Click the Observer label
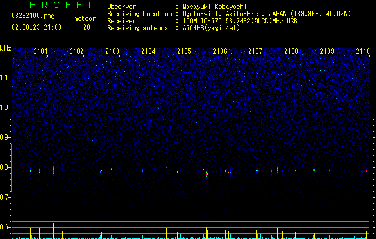Image resolution: width=376 pixels, height=239 pixels. [x=121, y=7]
